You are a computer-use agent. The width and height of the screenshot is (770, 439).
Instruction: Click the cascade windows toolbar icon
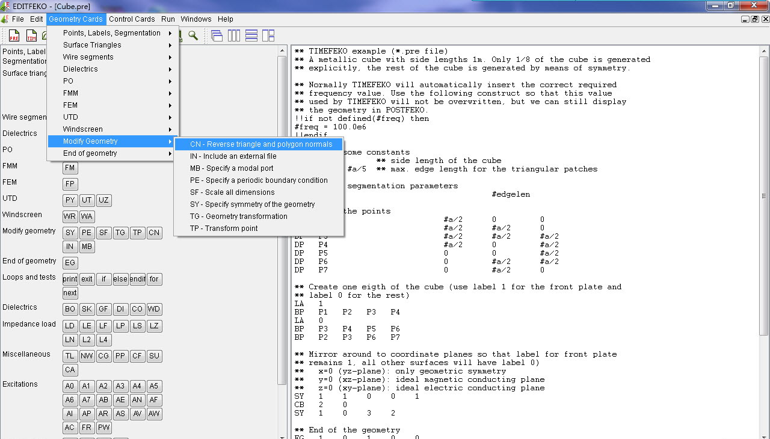217,35
